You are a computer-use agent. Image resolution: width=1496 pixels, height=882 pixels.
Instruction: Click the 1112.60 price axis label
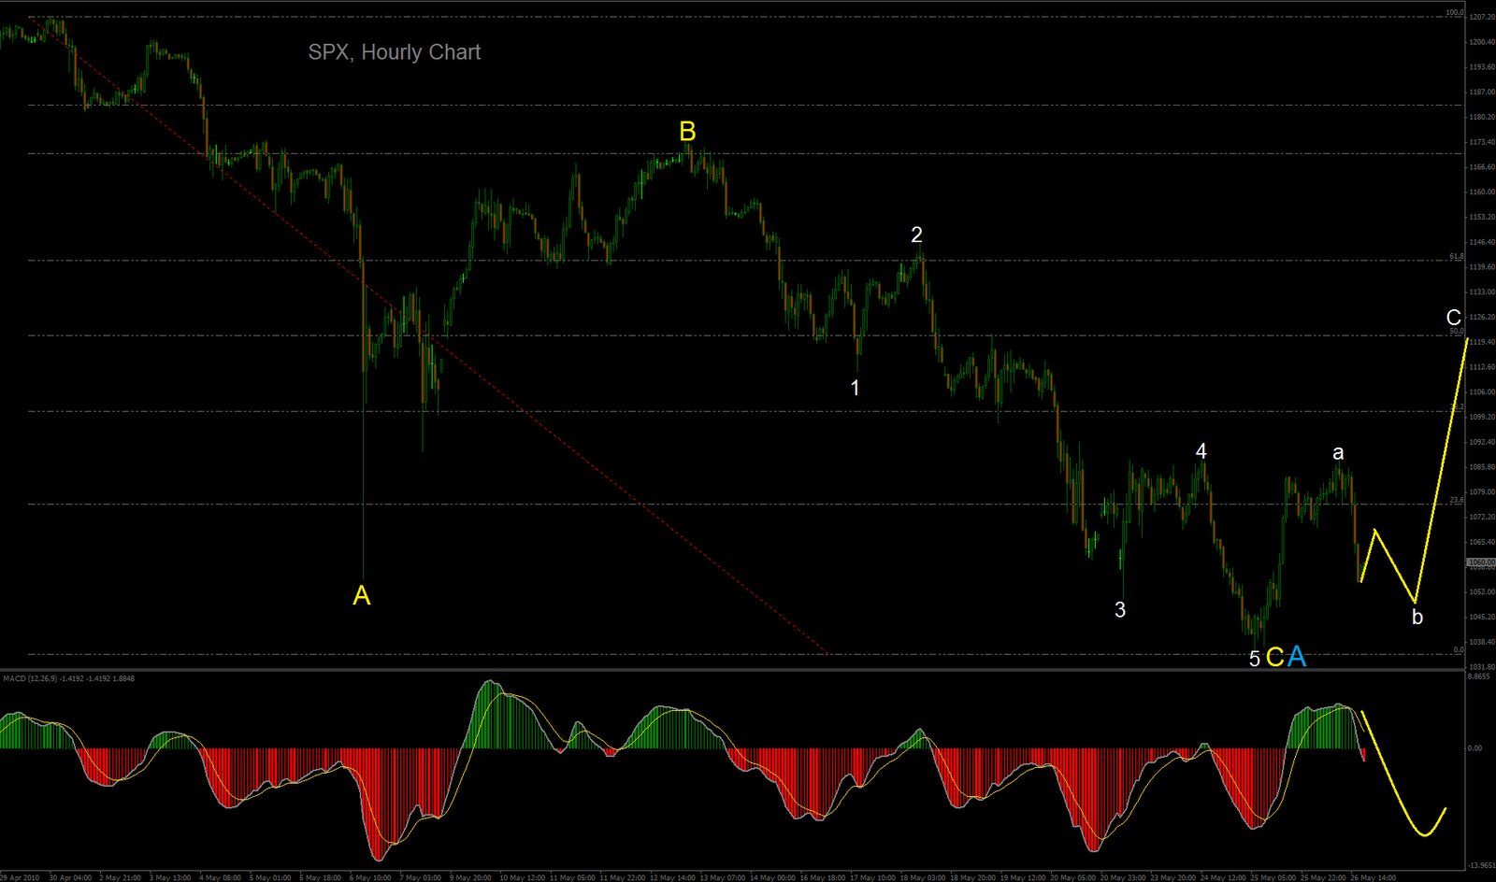click(x=1482, y=367)
